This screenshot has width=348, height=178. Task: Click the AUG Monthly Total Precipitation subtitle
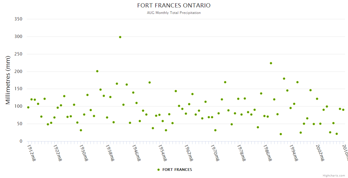click(x=174, y=13)
